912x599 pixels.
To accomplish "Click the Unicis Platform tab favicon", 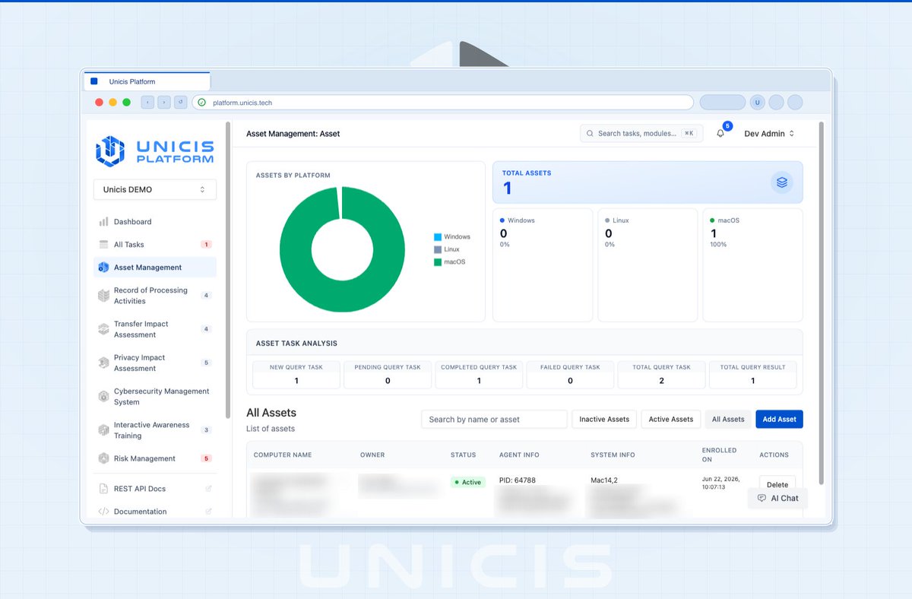I will (94, 81).
